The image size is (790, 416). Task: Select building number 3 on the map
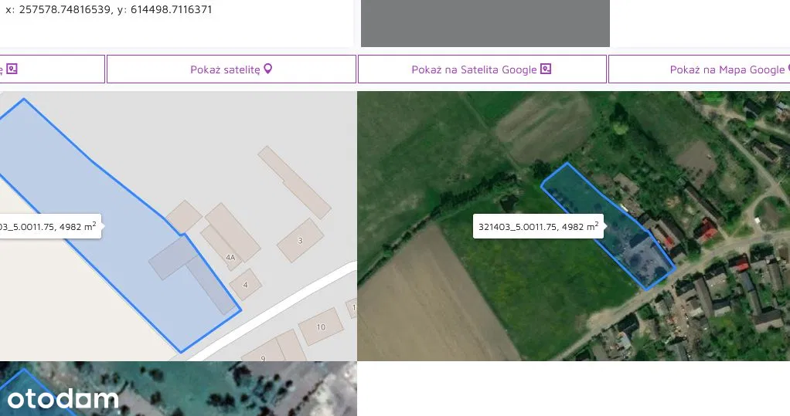(x=300, y=240)
